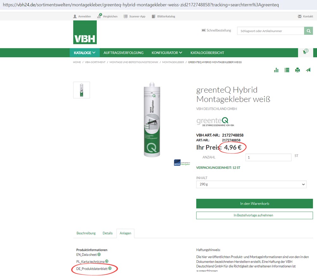Click download icon next to EN_Data sheet
This screenshot has height=279, width=317.
click(x=99, y=254)
